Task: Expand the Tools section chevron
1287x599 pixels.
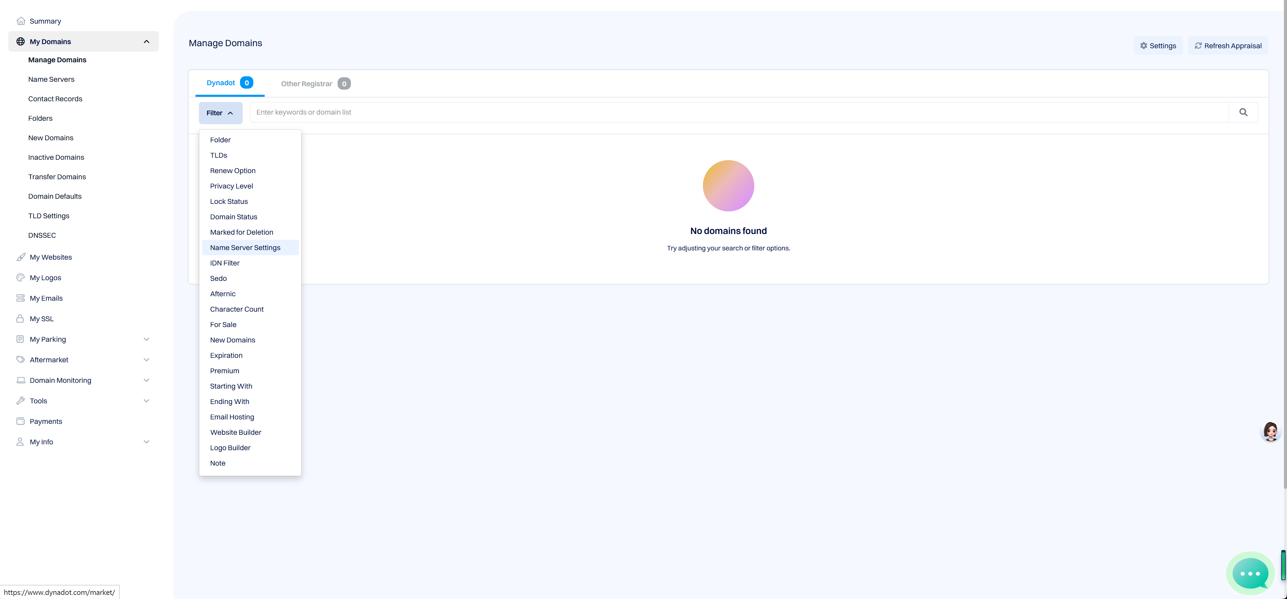Action: [147, 401]
